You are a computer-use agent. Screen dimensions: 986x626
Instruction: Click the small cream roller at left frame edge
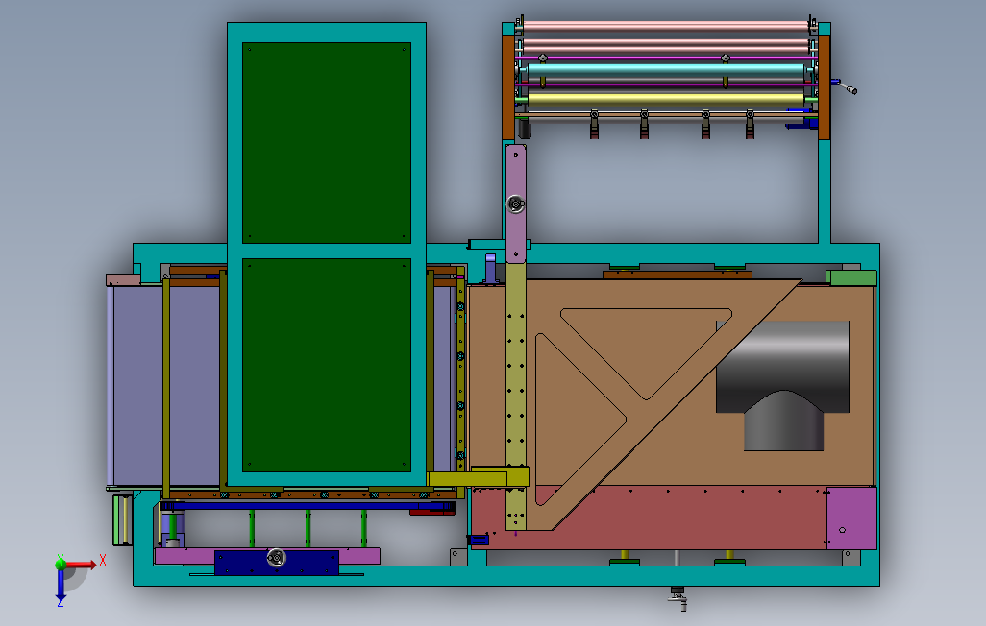pos(123,519)
